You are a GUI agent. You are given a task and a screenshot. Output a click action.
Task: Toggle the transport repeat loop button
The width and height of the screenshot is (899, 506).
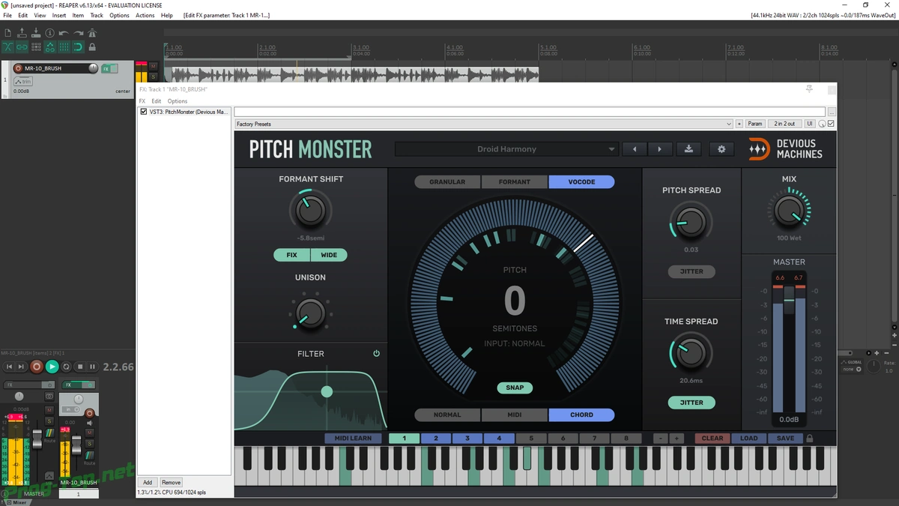(66, 367)
